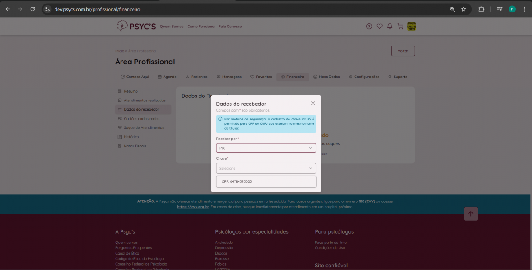The width and height of the screenshot is (532, 270).
Task: Bookmark page with the star icon
Action: [x=464, y=9]
